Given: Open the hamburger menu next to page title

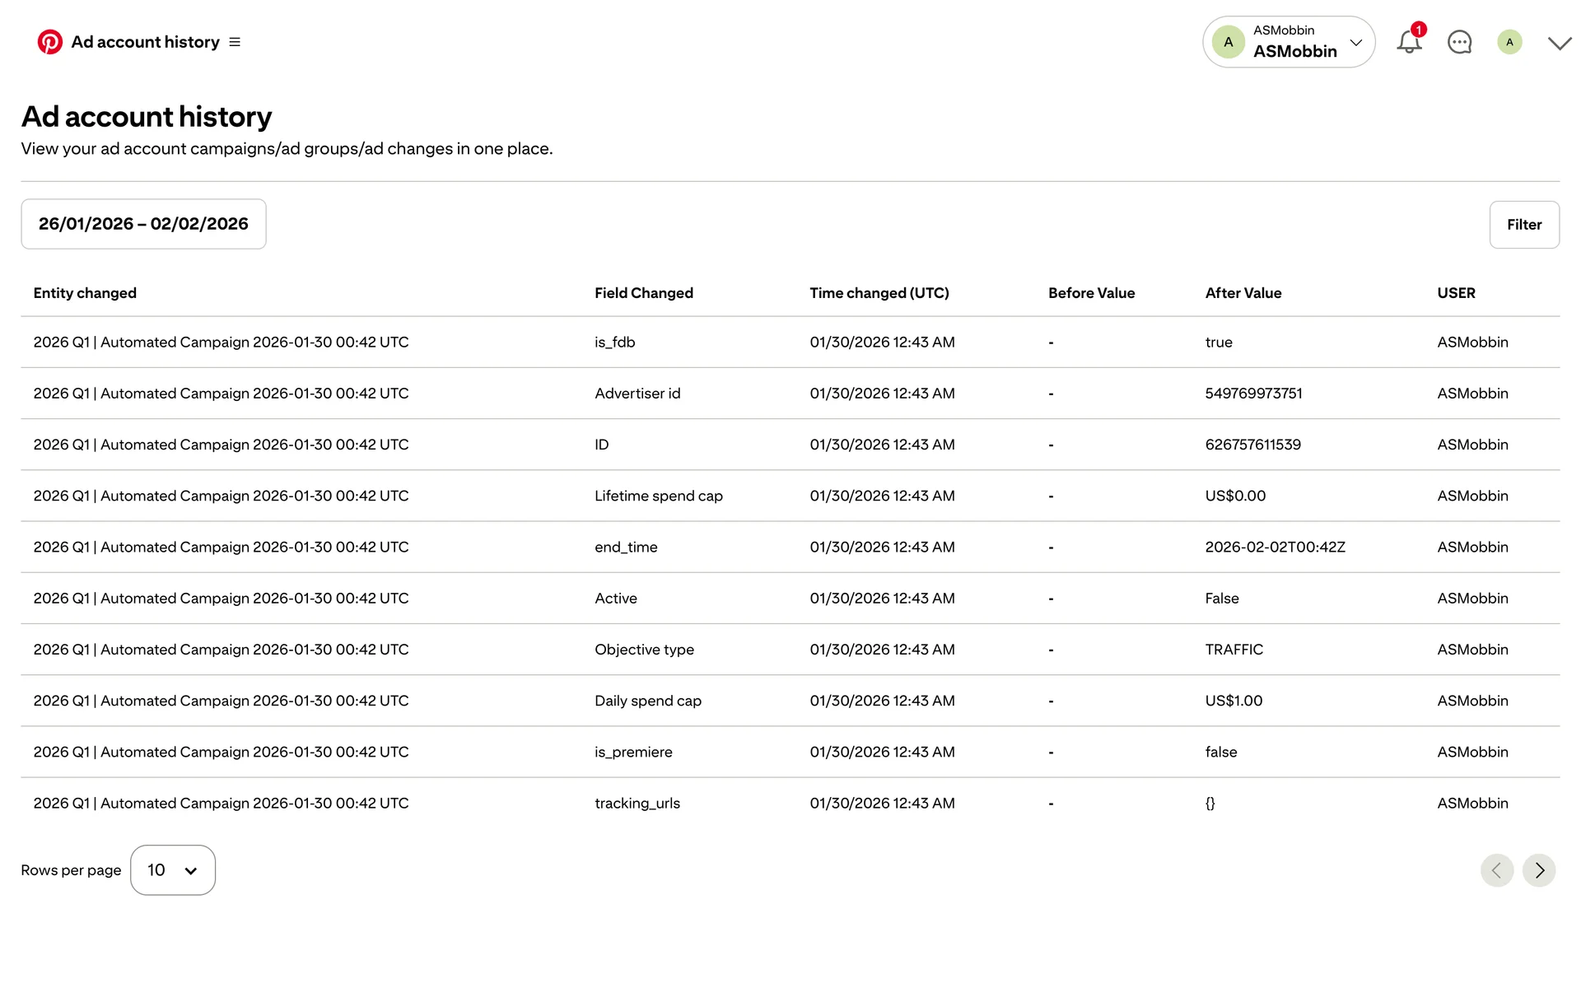Looking at the screenshot, I should (235, 42).
